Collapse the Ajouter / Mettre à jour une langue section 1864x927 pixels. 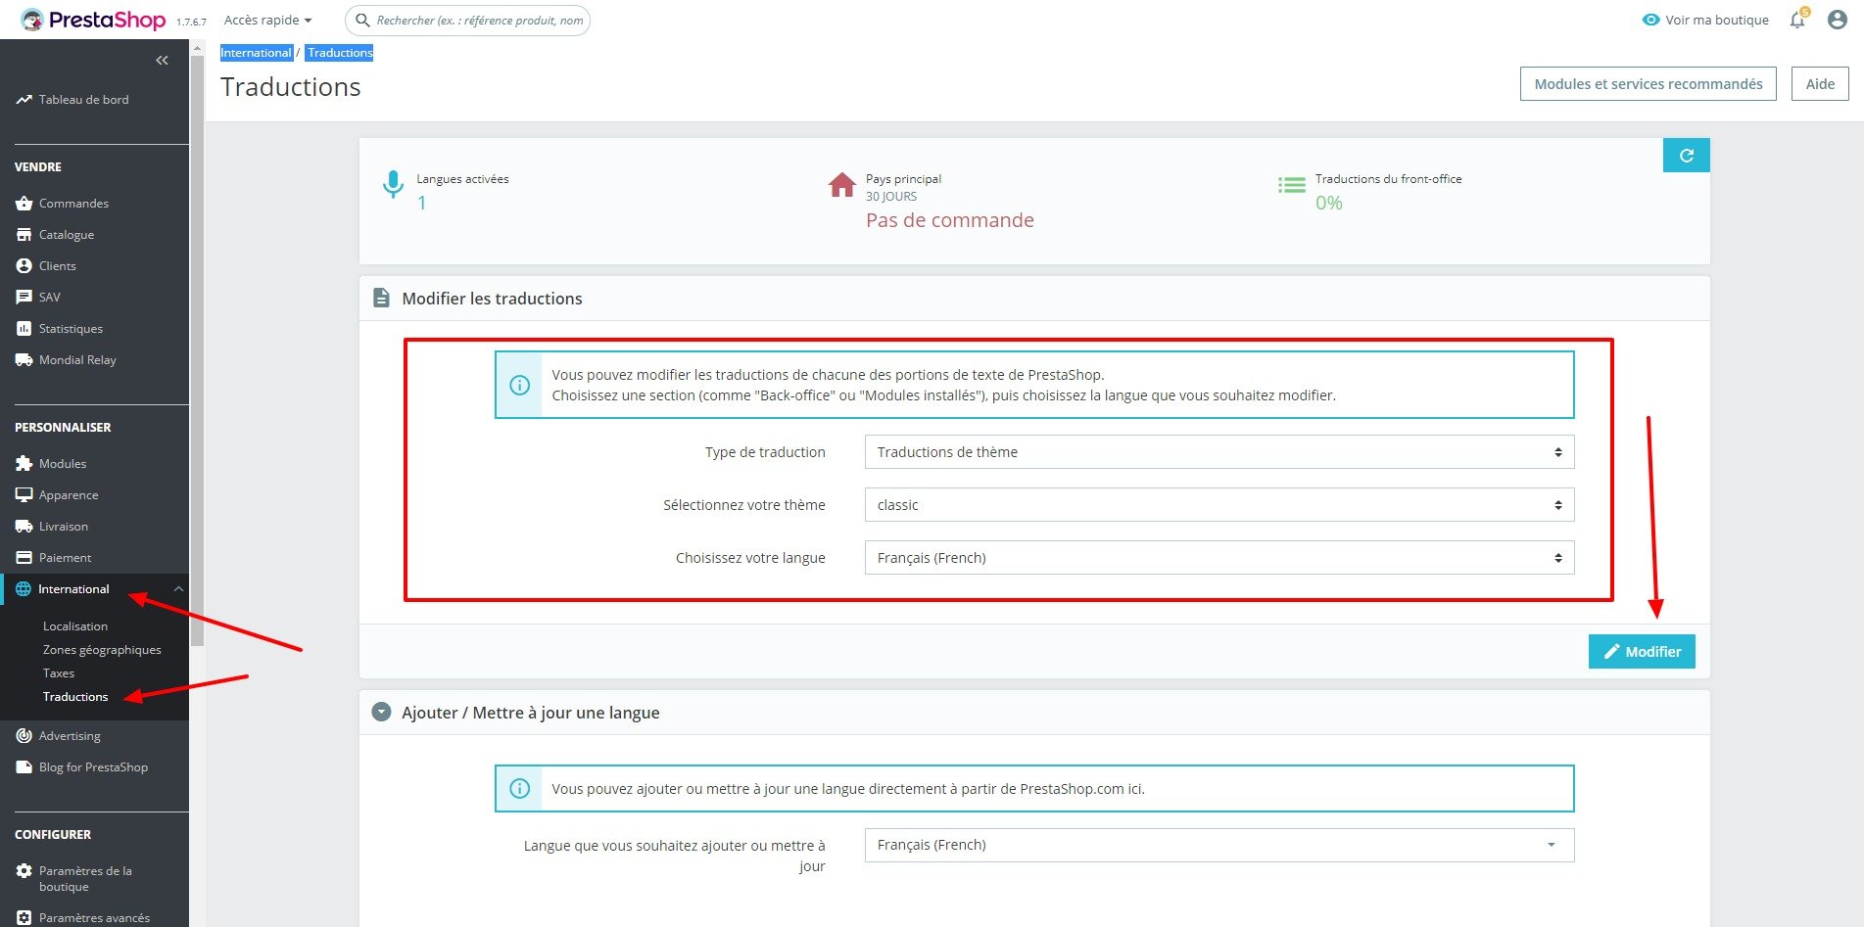[x=382, y=713]
